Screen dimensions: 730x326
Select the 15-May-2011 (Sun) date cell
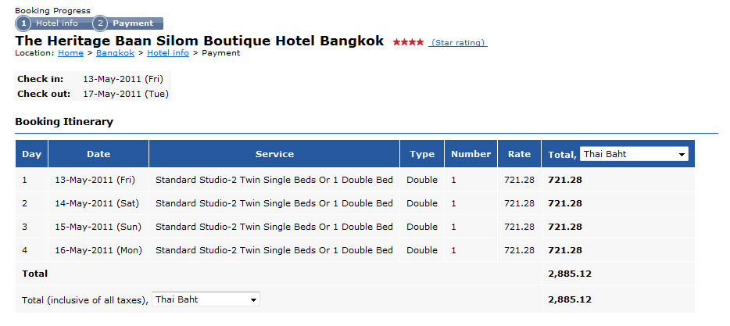pos(98,227)
